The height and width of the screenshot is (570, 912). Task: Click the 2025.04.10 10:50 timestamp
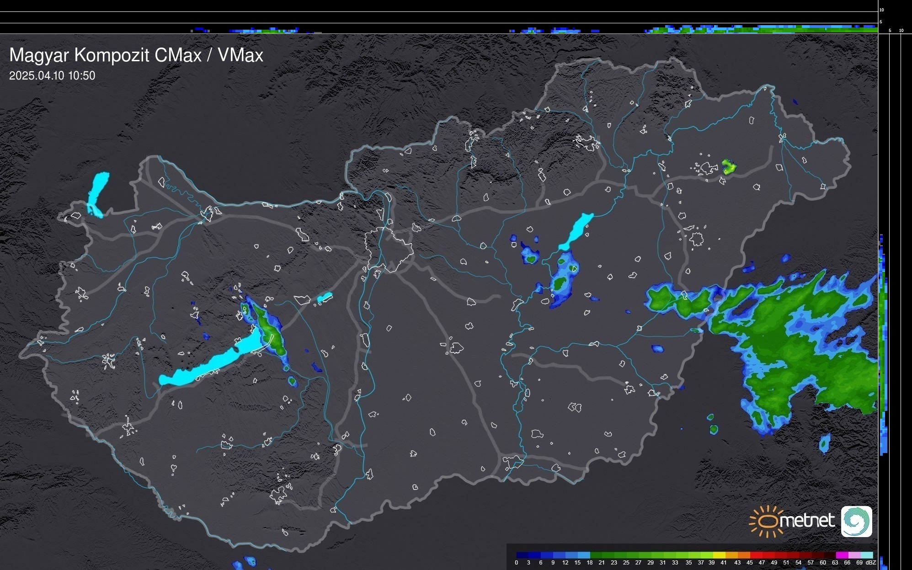coord(52,75)
